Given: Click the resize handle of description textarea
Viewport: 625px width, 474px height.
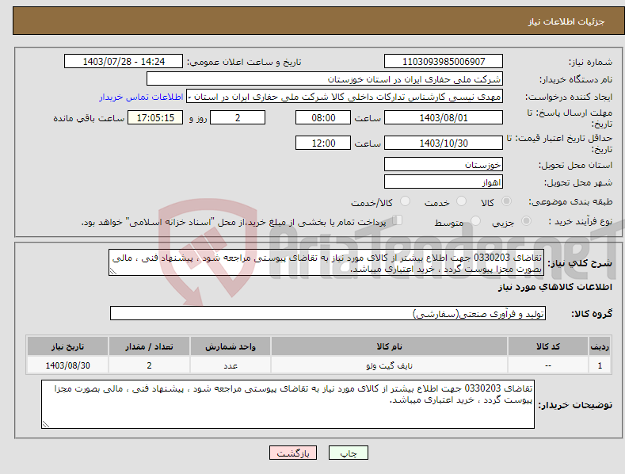Looking at the screenshot, I should coord(112,271).
